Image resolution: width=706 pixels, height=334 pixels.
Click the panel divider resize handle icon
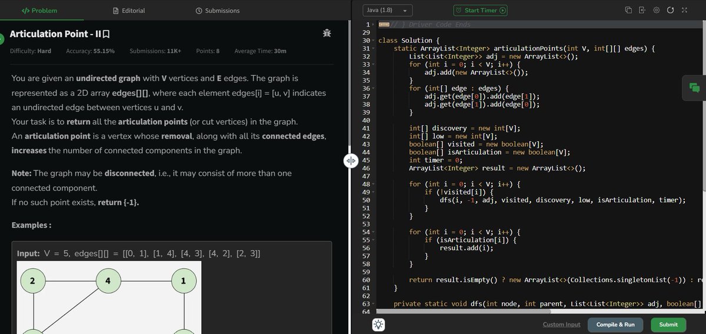tap(351, 161)
